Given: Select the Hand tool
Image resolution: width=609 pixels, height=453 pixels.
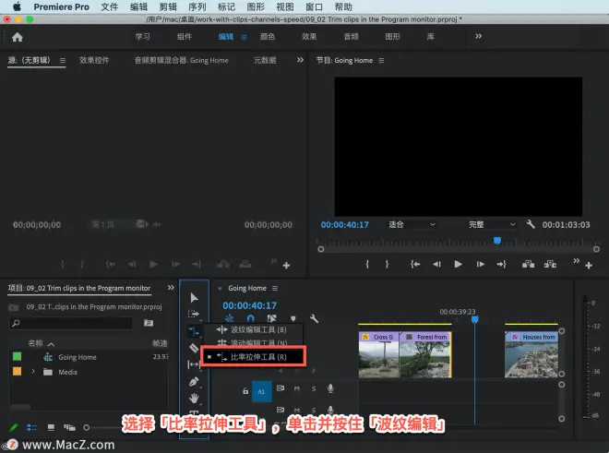Looking at the screenshot, I should click(x=194, y=398).
